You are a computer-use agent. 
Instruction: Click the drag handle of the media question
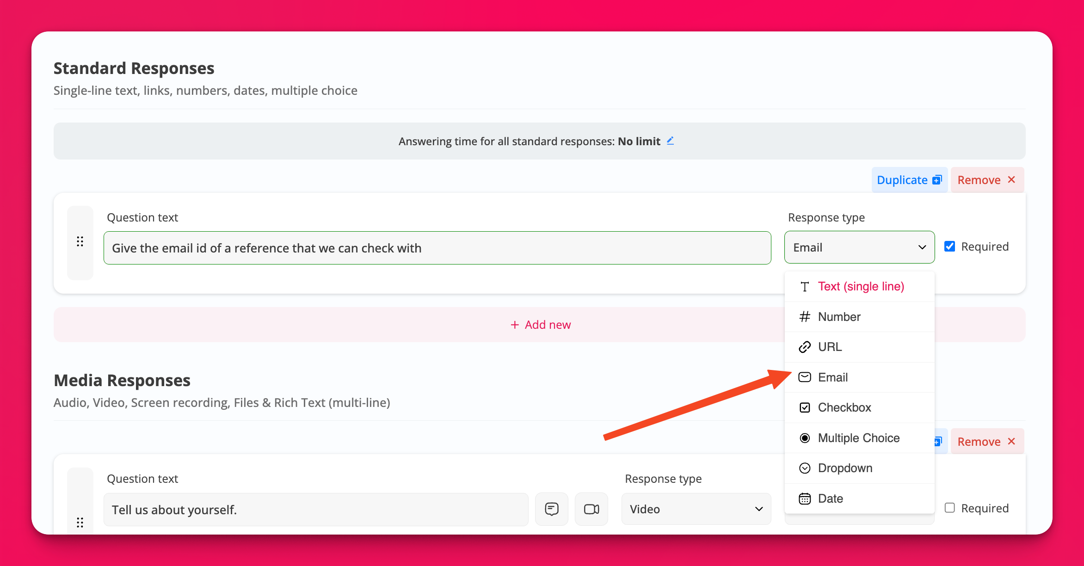(80, 522)
